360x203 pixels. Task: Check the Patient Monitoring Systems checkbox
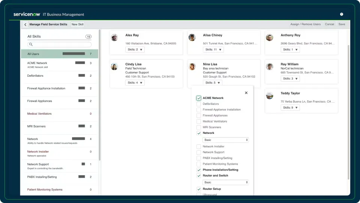(199, 164)
